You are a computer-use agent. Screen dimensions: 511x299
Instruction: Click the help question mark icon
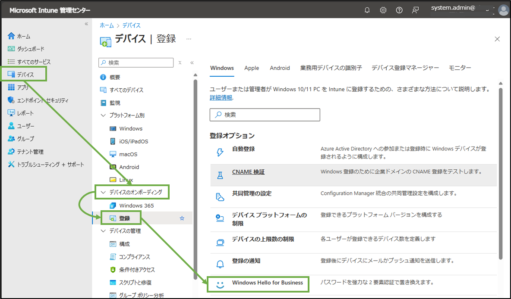click(x=399, y=9)
